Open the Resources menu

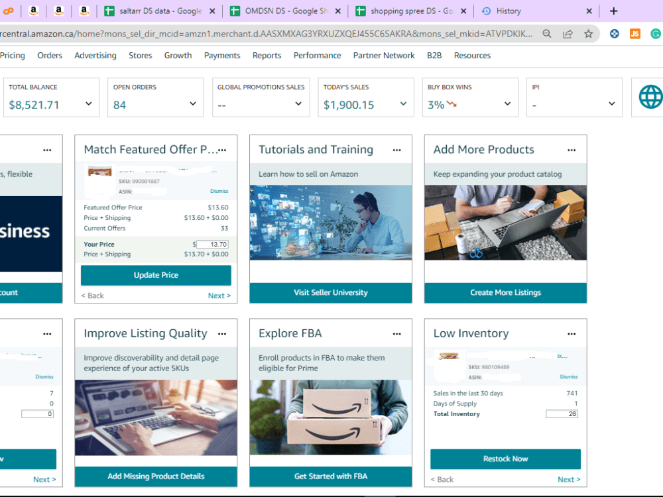click(472, 56)
